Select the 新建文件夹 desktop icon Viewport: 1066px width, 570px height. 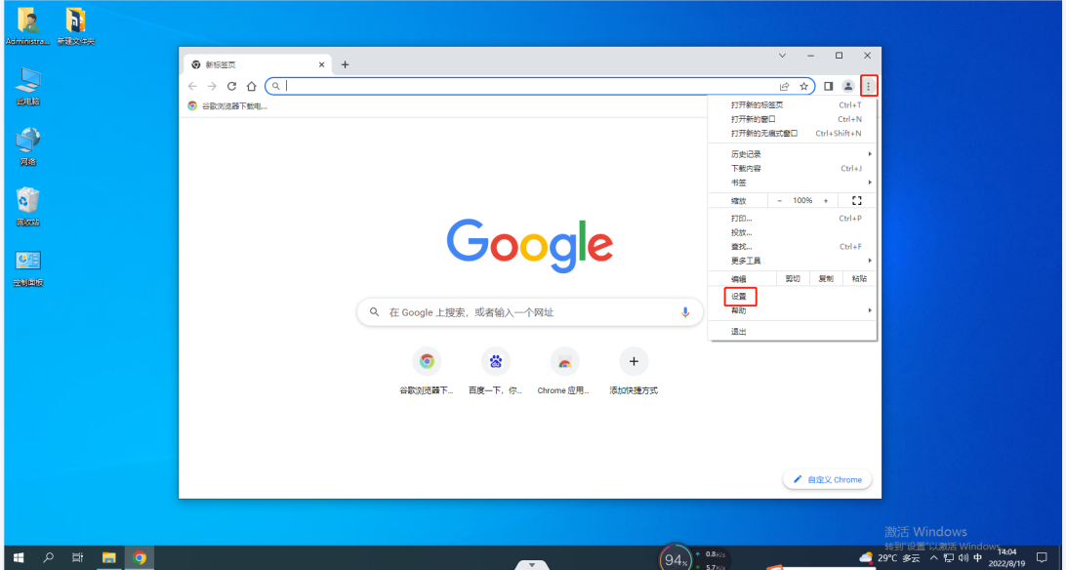click(75, 26)
